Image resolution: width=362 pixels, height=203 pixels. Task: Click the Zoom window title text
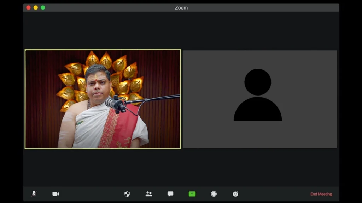coord(181,7)
